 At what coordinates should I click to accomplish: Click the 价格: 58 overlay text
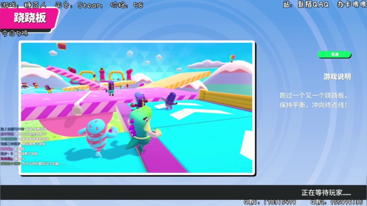126,5
